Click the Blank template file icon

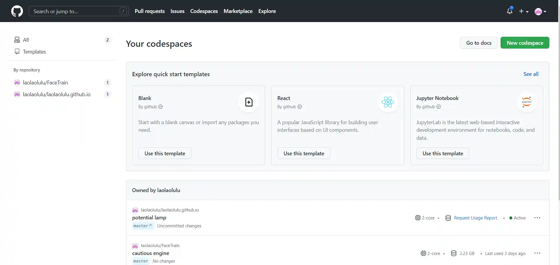coord(249,102)
